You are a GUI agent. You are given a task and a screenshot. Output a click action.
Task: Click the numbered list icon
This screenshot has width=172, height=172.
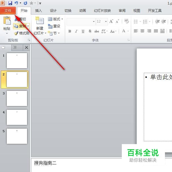145,21
